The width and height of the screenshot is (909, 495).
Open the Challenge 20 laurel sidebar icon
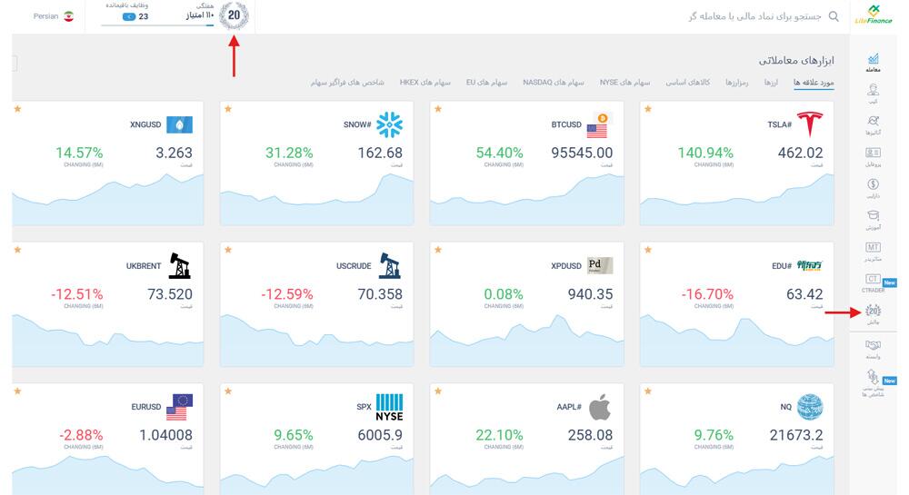coord(873,314)
